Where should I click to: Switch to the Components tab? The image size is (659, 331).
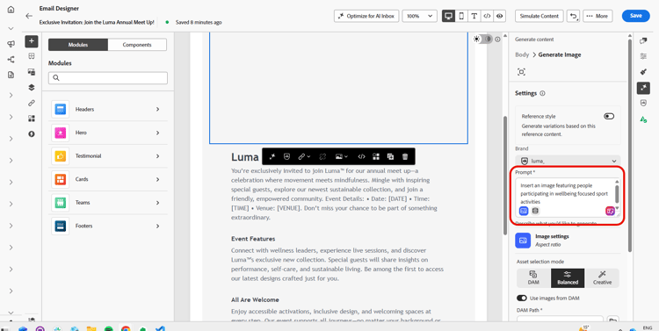137,45
